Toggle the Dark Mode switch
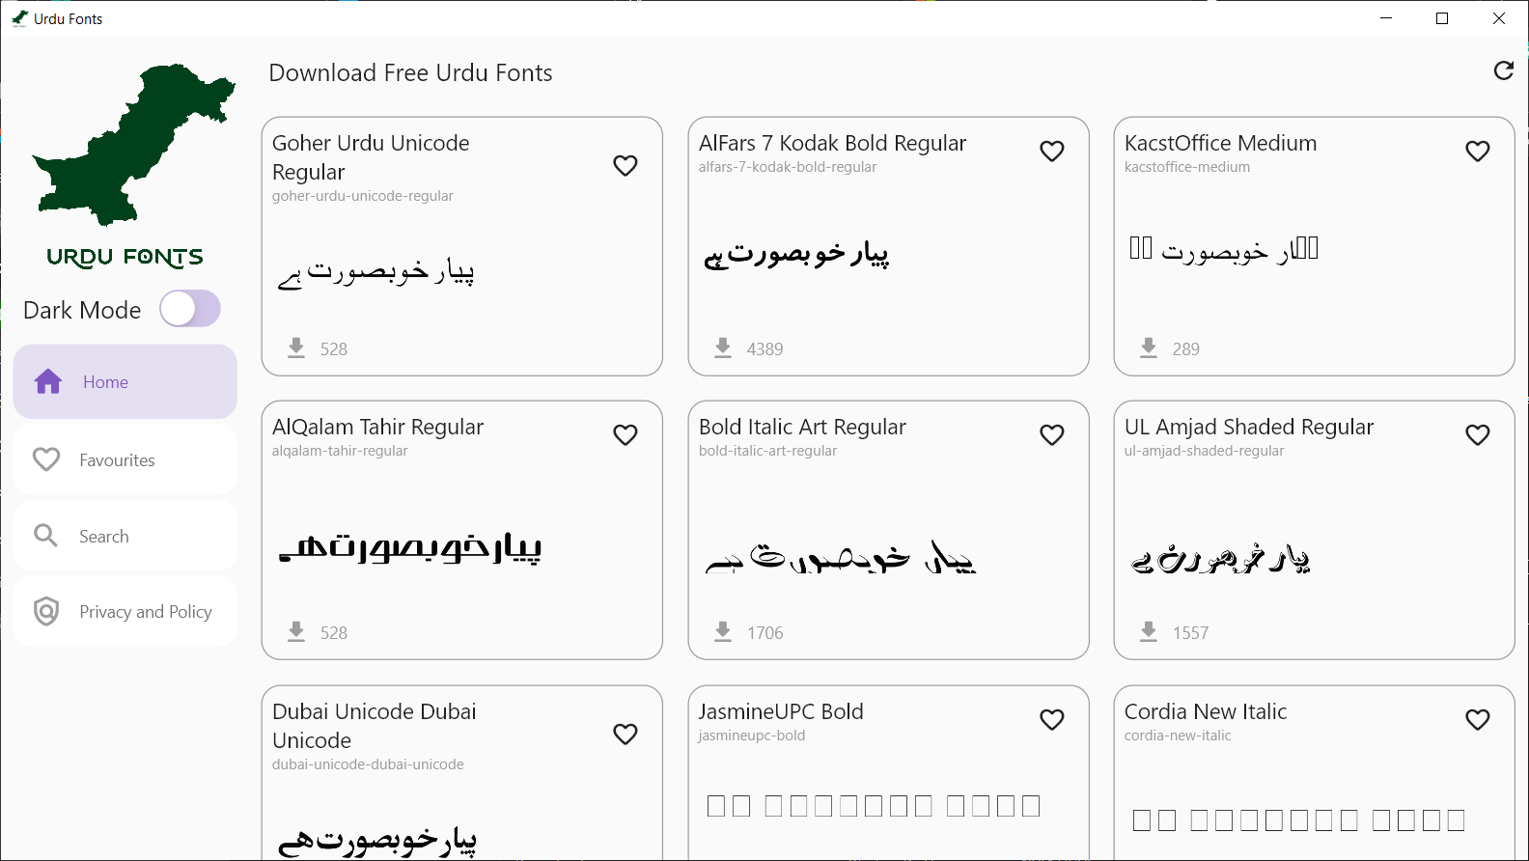The image size is (1529, 861). [x=190, y=309]
